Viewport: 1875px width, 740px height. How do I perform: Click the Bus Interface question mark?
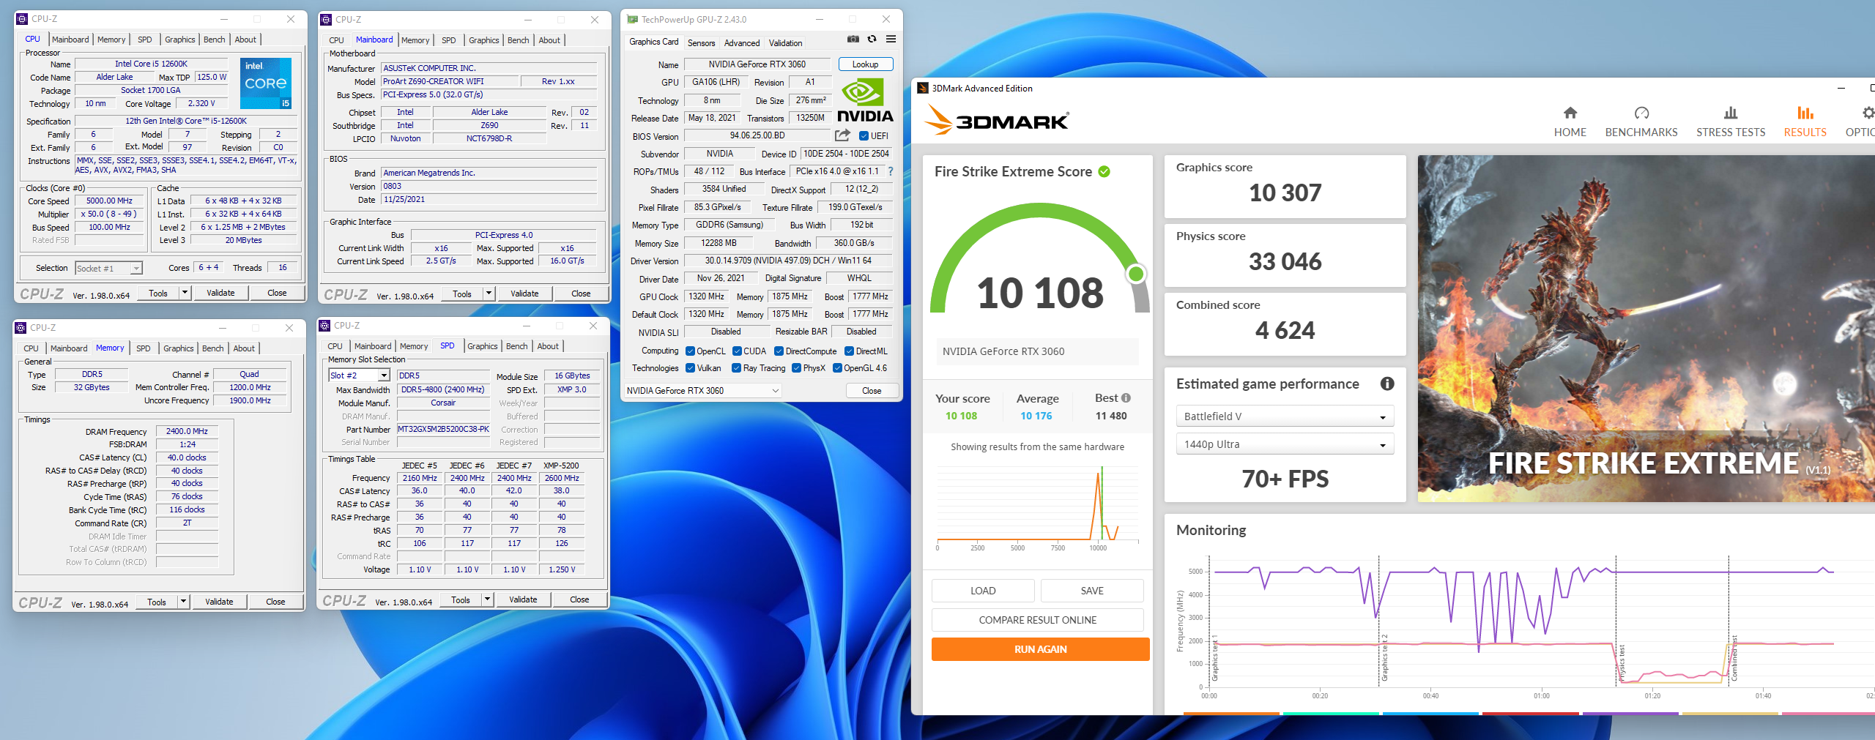point(891,171)
